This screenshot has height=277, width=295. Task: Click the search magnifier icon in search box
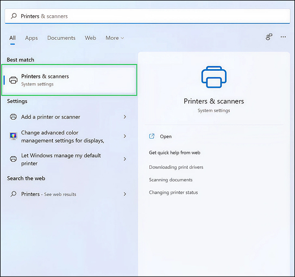(14, 16)
